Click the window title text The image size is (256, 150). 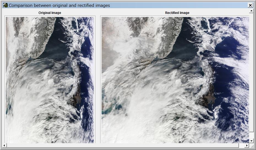[x=59, y=5]
